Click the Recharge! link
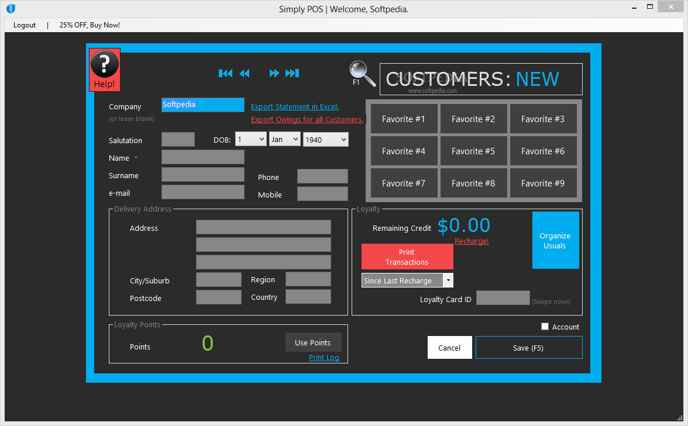 click(x=472, y=241)
